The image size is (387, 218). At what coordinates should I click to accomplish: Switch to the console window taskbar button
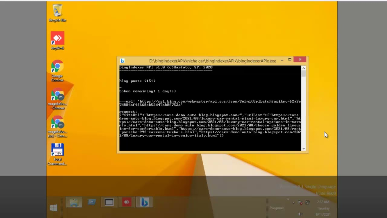tap(109, 202)
